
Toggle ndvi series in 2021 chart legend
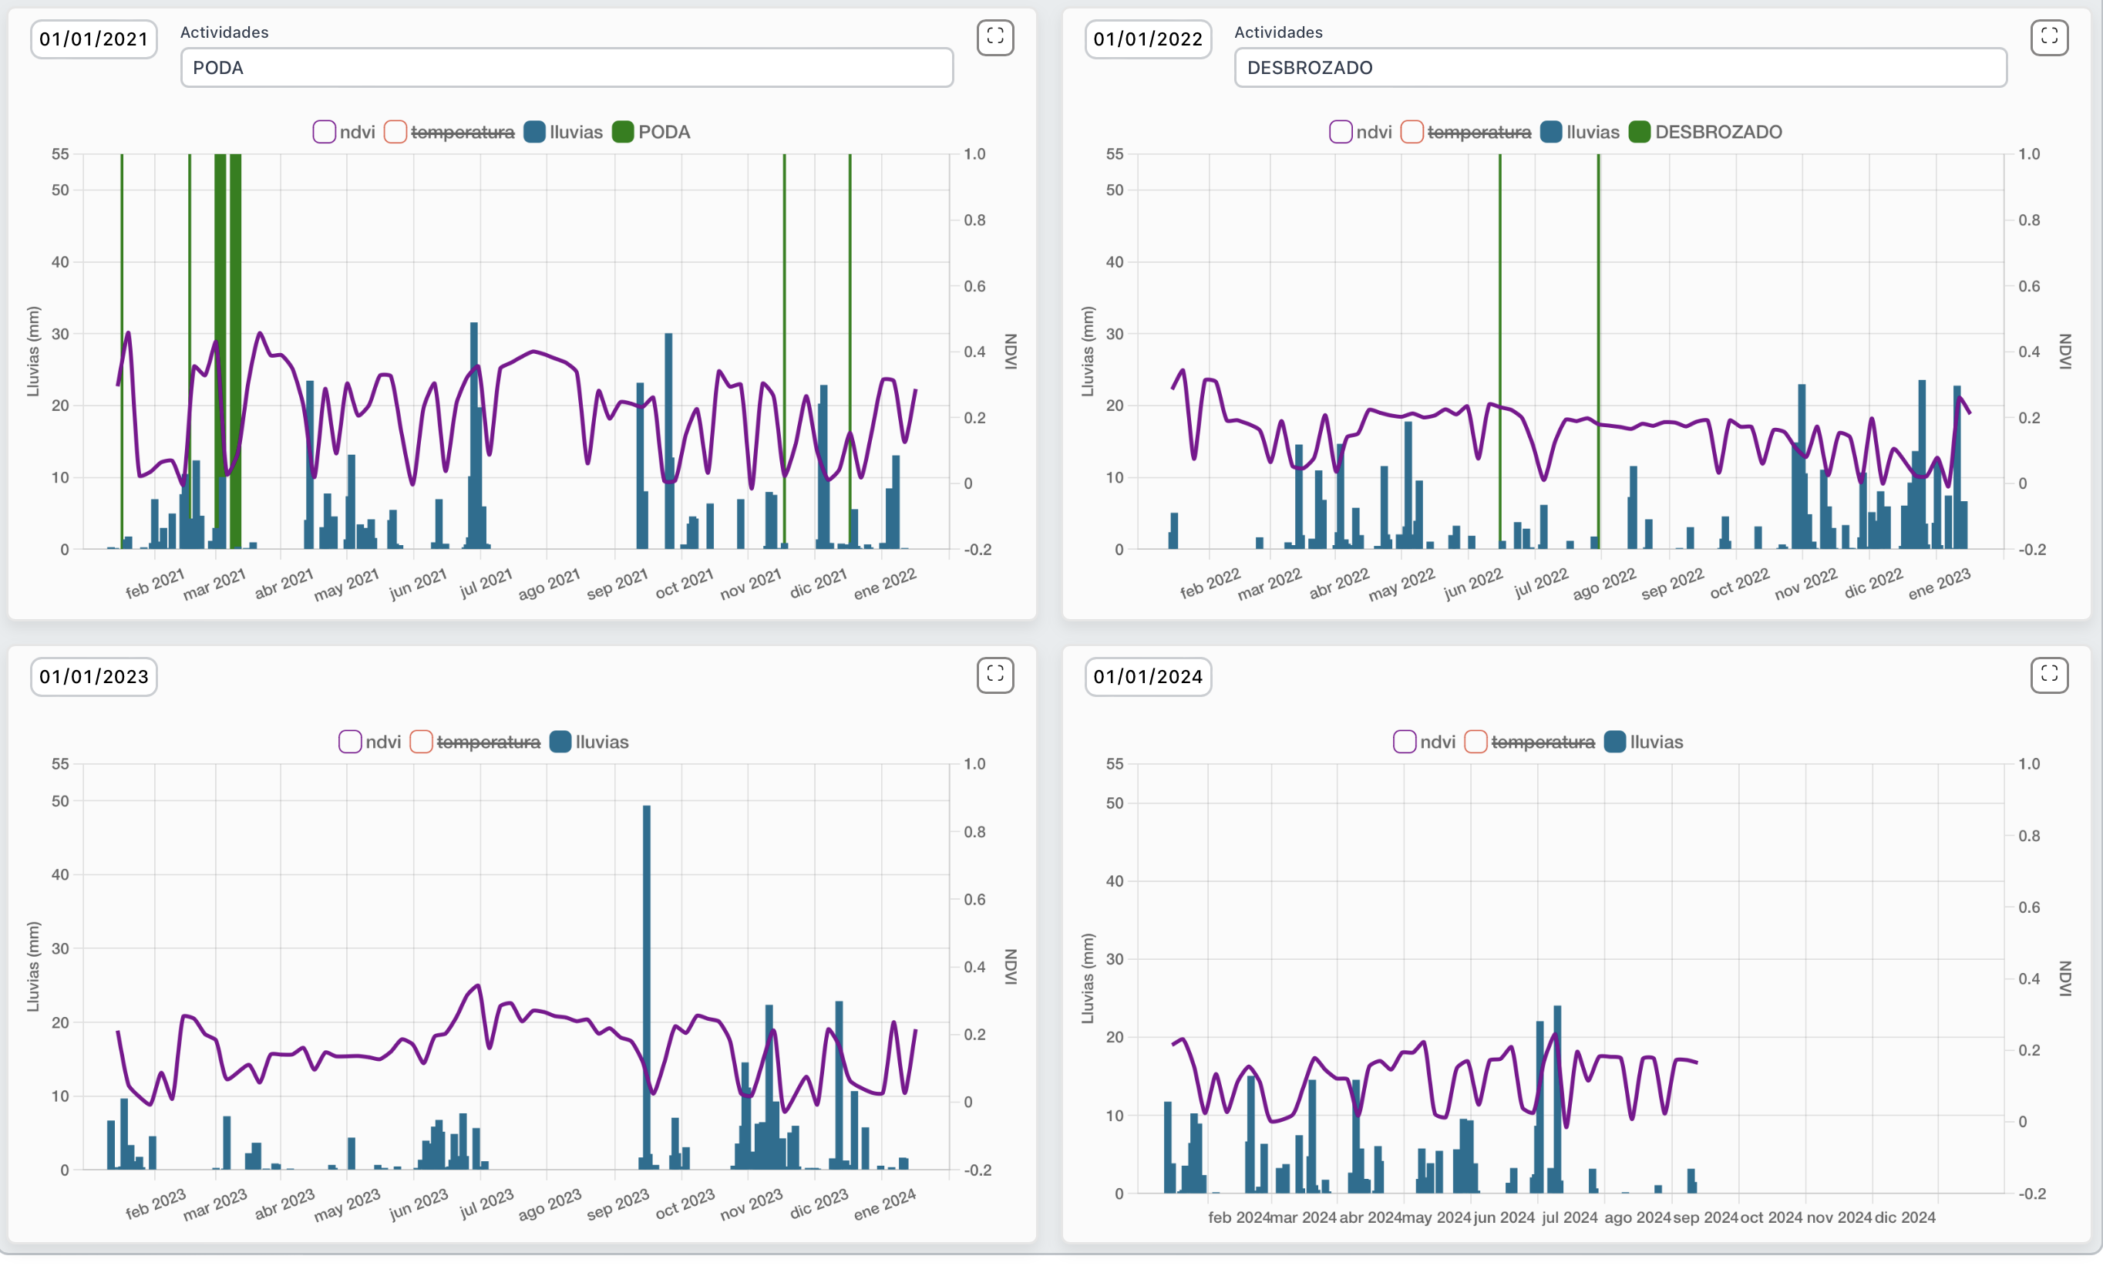pyautogui.click(x=324, y=133)
